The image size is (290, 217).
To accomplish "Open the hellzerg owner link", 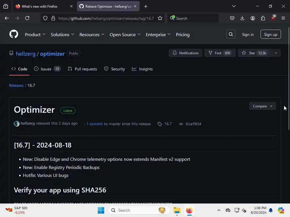I will [x=25, y=54].
